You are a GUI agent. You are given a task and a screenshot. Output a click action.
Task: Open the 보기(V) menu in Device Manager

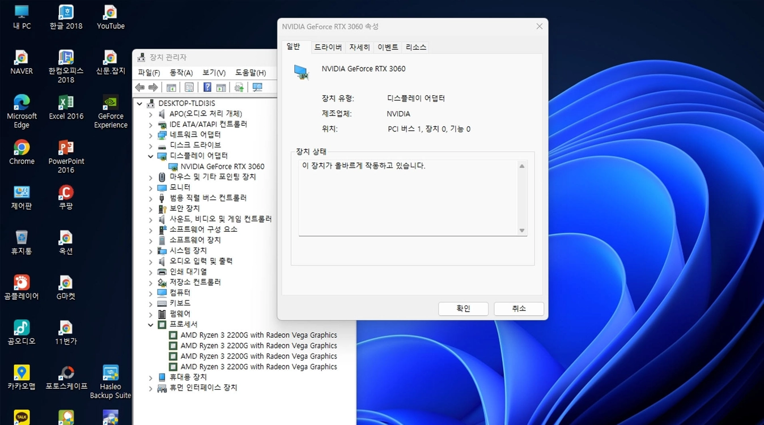pyautogui.click(x=214, y=73)
